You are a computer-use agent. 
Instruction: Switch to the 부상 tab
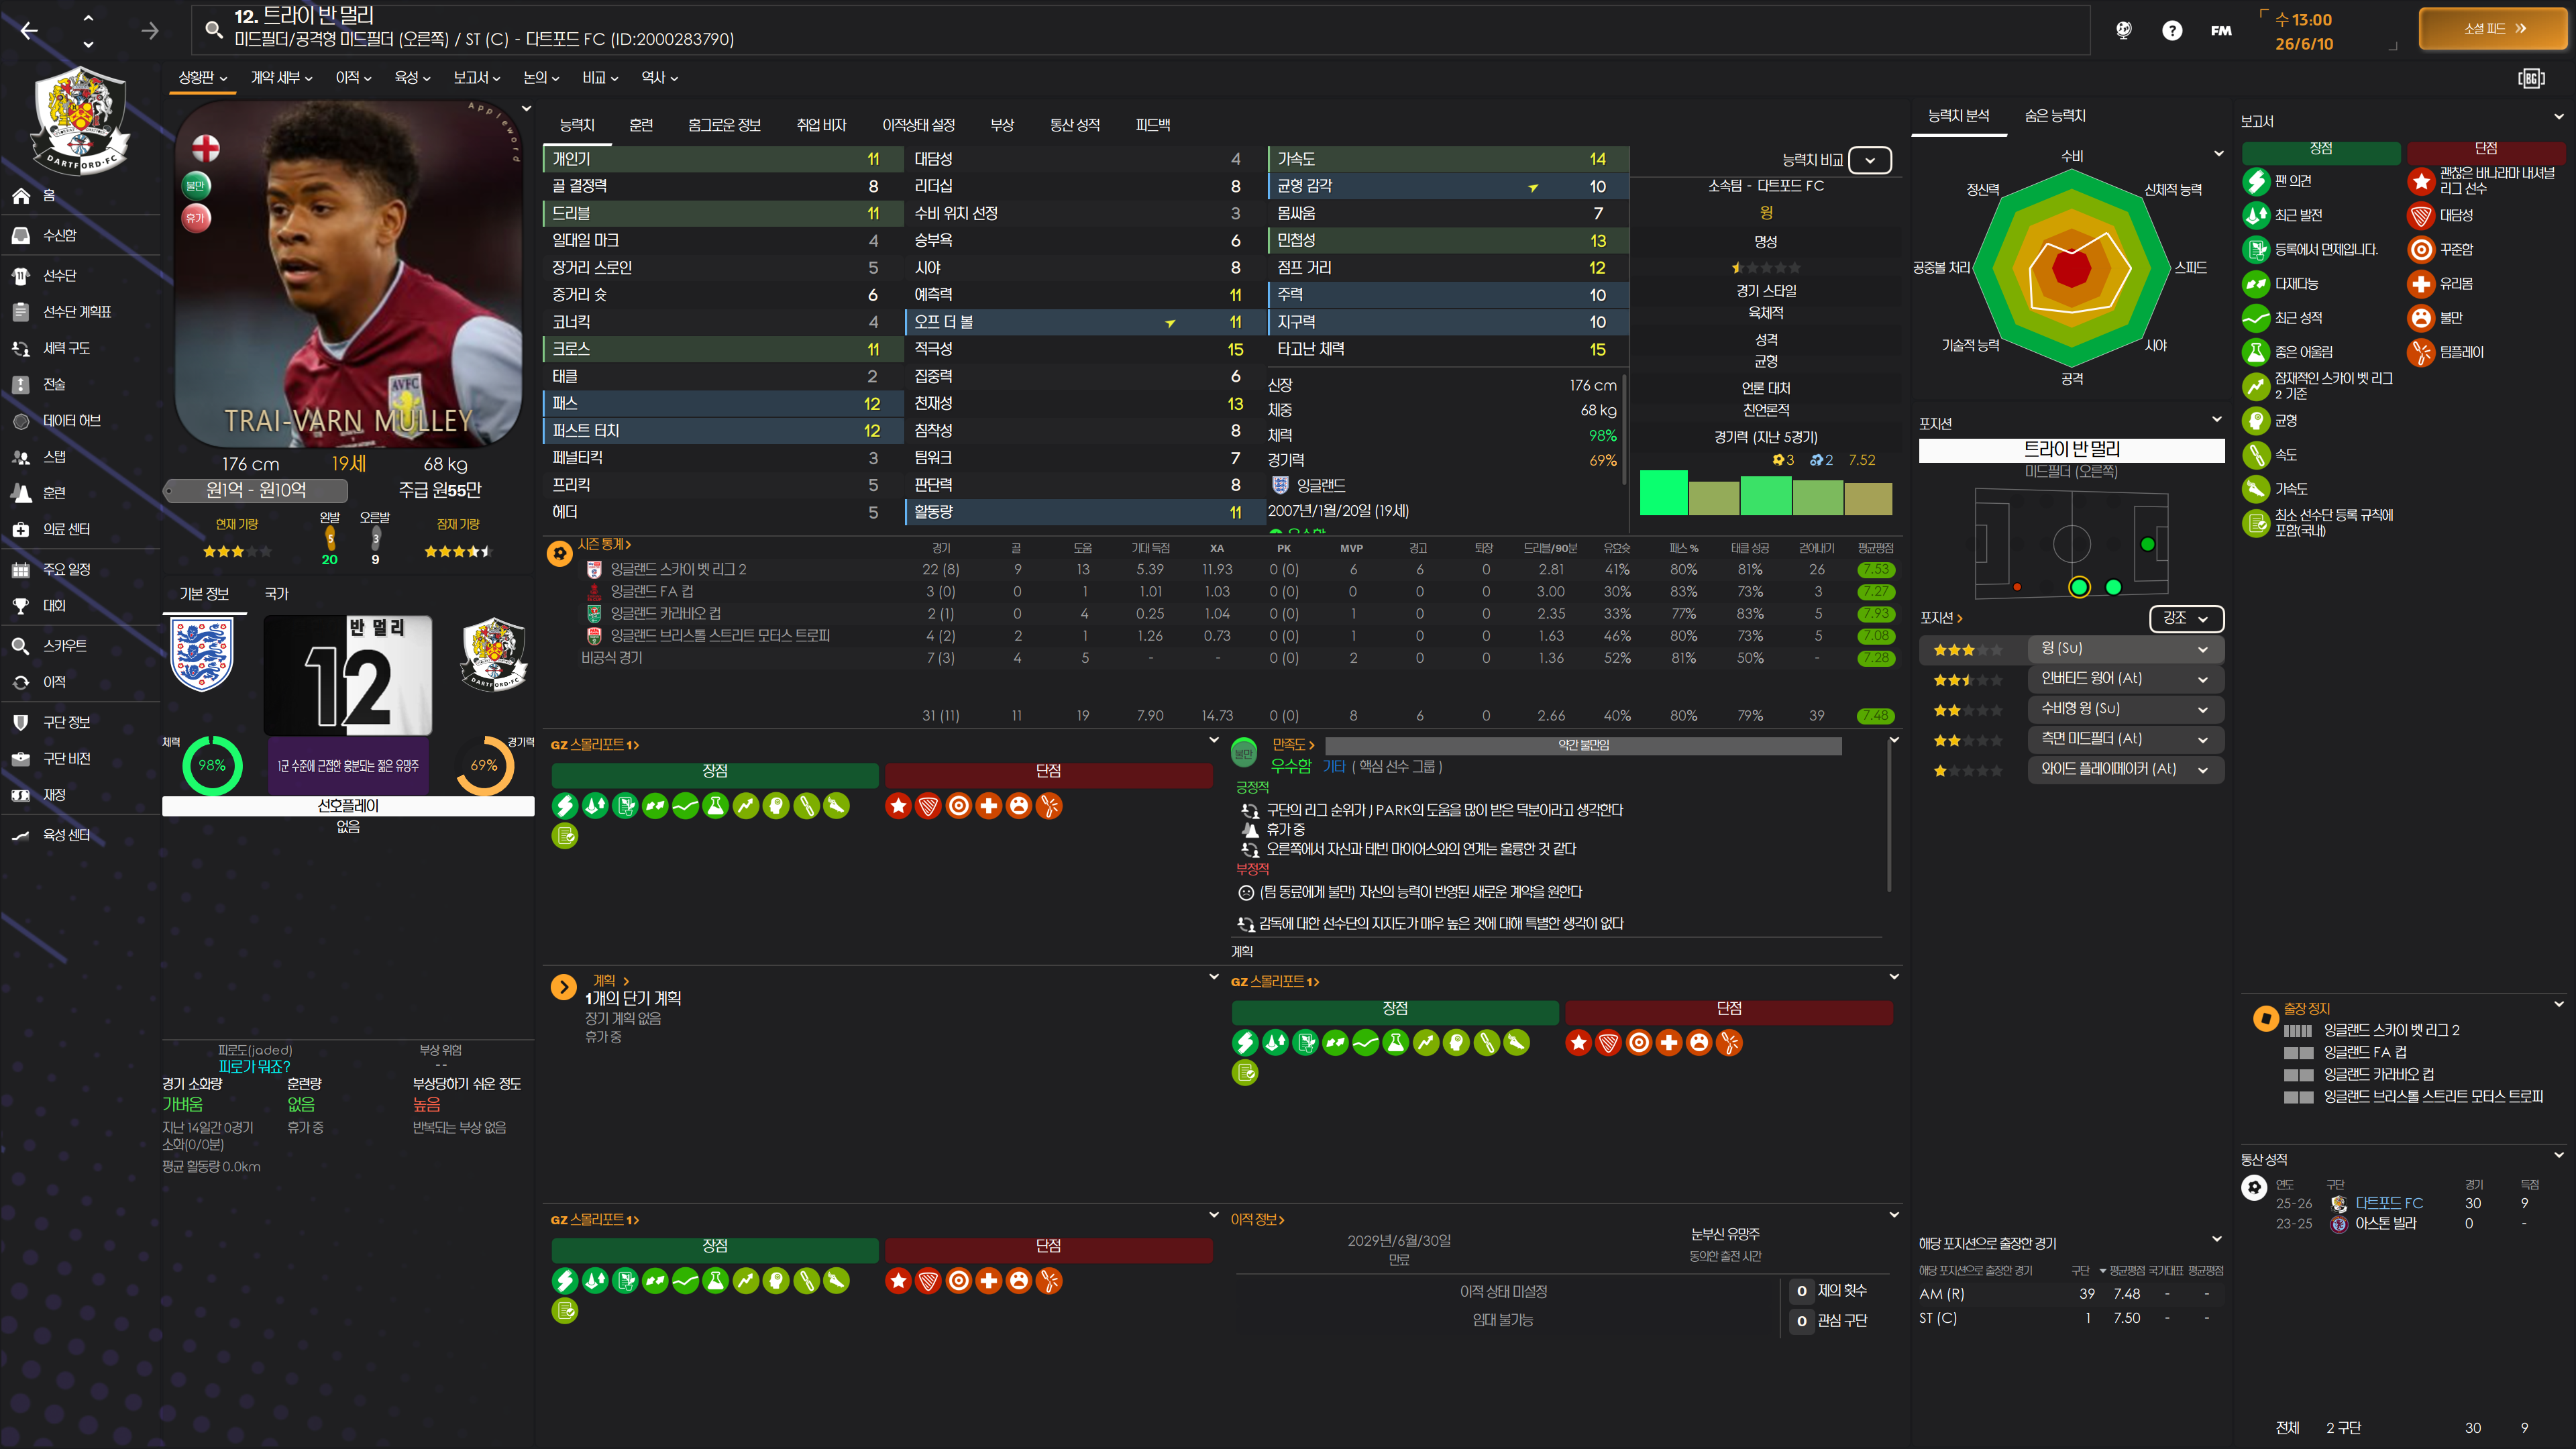click(x=1002, y=125)
